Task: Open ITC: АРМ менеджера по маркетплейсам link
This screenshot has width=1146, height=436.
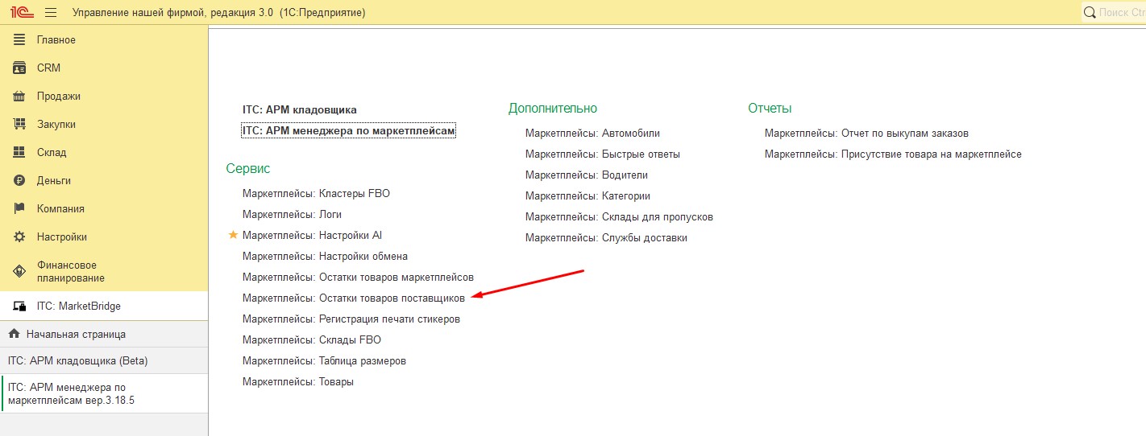Action: click(349, 130)
